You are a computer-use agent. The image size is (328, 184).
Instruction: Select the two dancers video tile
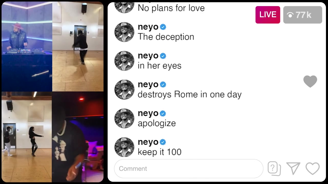tap(27, 137)
